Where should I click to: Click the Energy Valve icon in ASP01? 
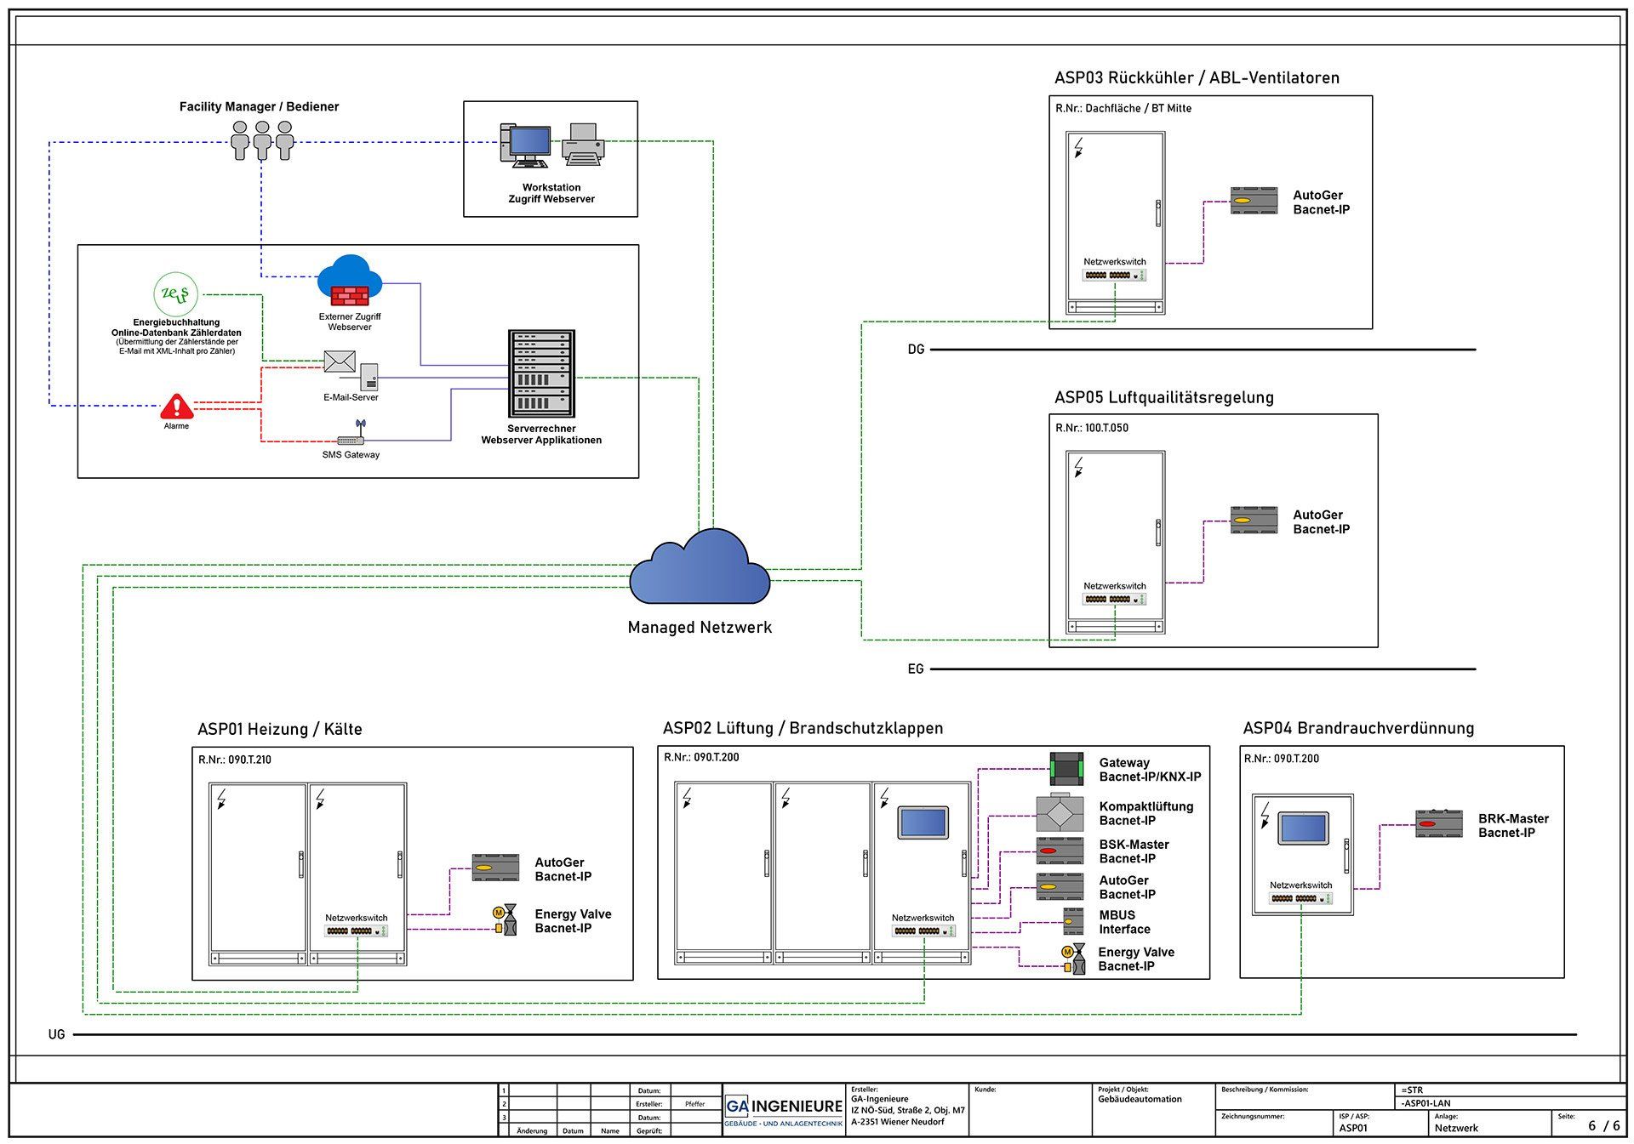coord(506,920)
